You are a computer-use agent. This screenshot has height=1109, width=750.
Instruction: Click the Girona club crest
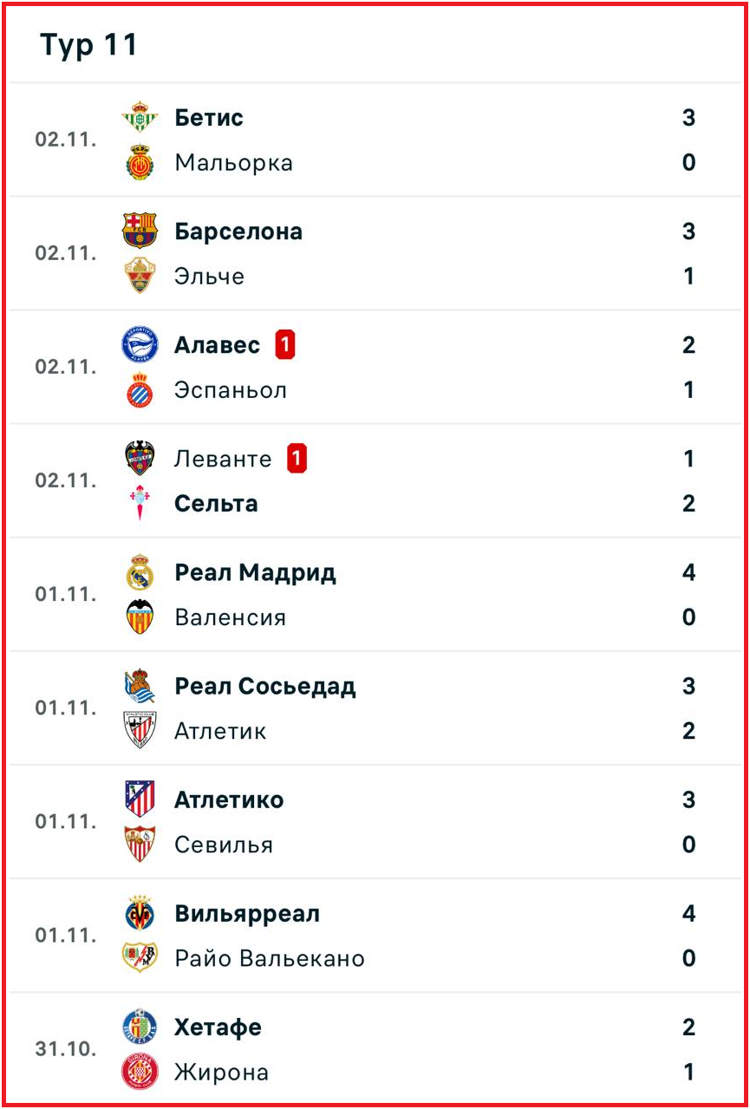coord(140,1073)
